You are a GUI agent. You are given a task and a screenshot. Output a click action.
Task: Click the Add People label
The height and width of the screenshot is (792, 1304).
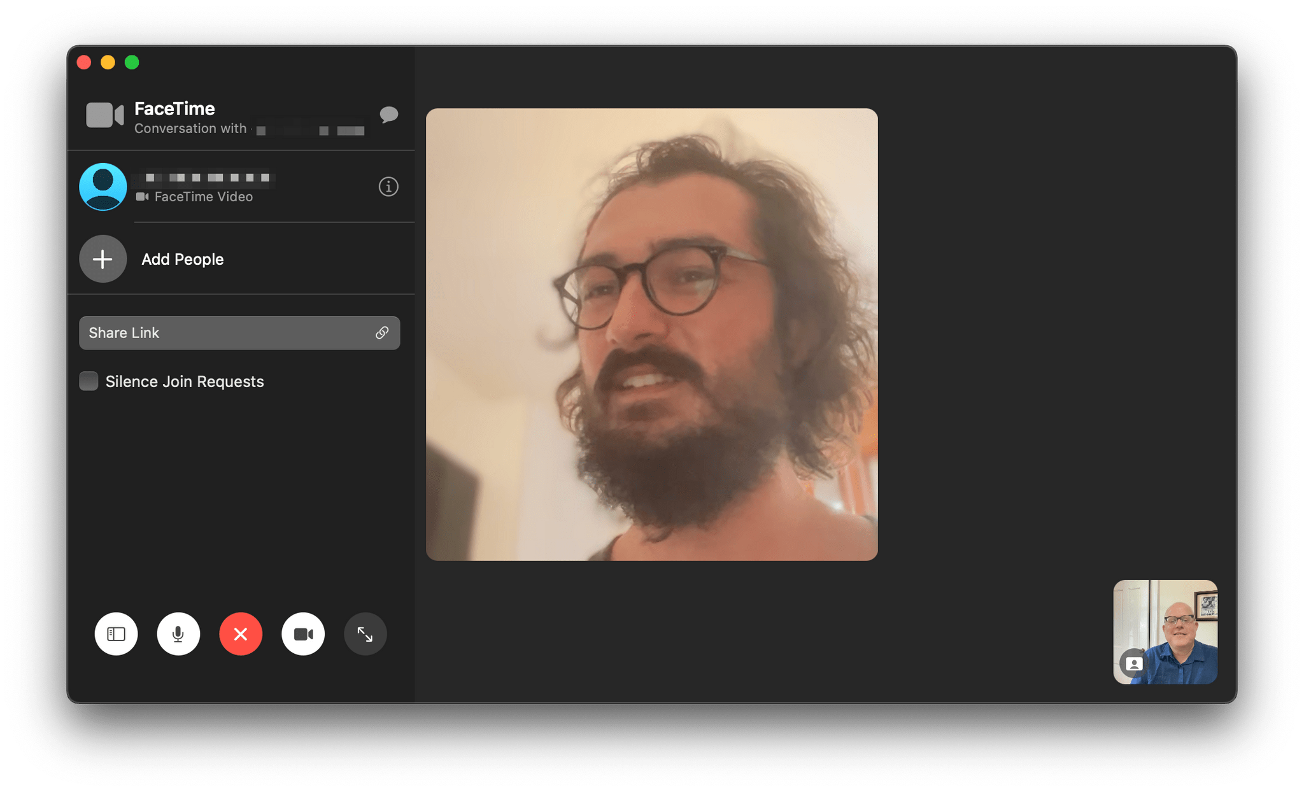pyautogui.click(x=182, y=259)
